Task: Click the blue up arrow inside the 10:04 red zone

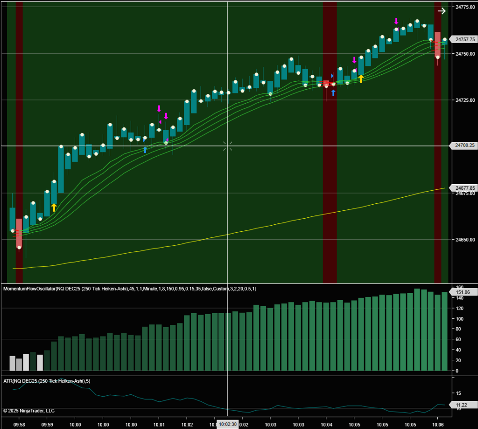Action: (x=333, y=93)
